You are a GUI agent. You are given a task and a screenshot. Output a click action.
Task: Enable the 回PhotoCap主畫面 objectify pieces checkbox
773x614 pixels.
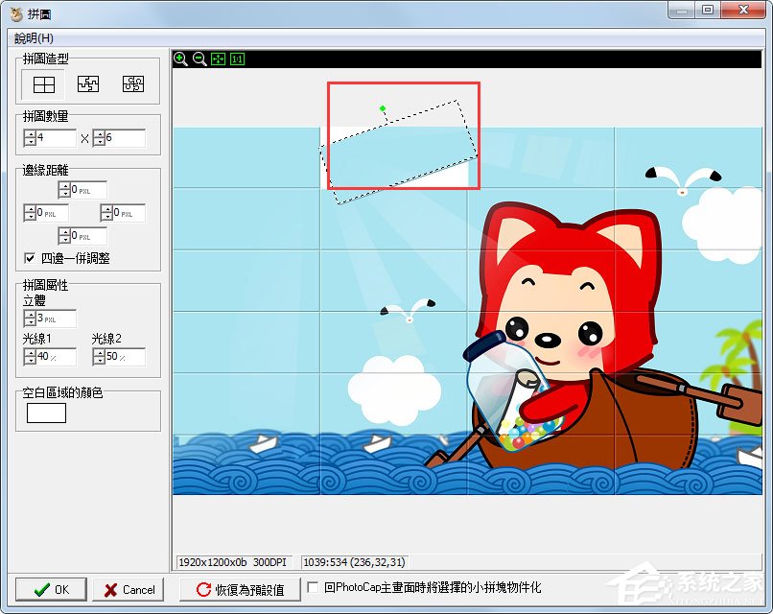pyautogui.click(x=313, y=587)
